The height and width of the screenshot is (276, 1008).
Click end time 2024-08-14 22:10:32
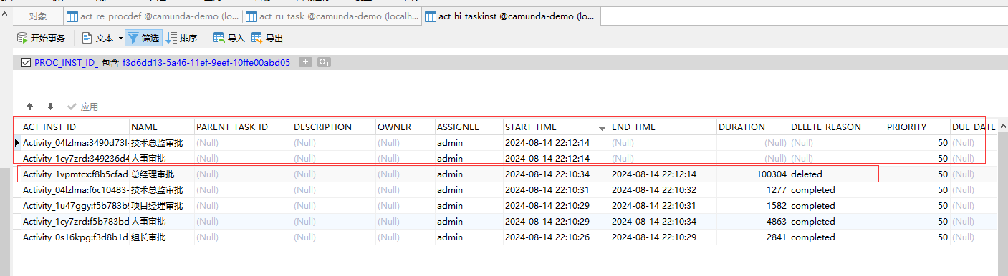[x=663, y=190]
